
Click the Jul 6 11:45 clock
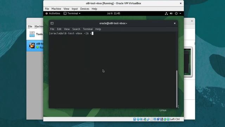coord(114,13)
